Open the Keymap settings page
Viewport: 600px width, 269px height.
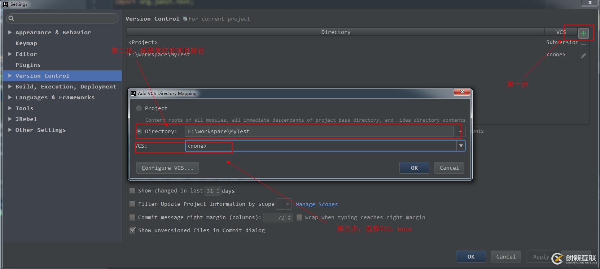tap(26, 43)
